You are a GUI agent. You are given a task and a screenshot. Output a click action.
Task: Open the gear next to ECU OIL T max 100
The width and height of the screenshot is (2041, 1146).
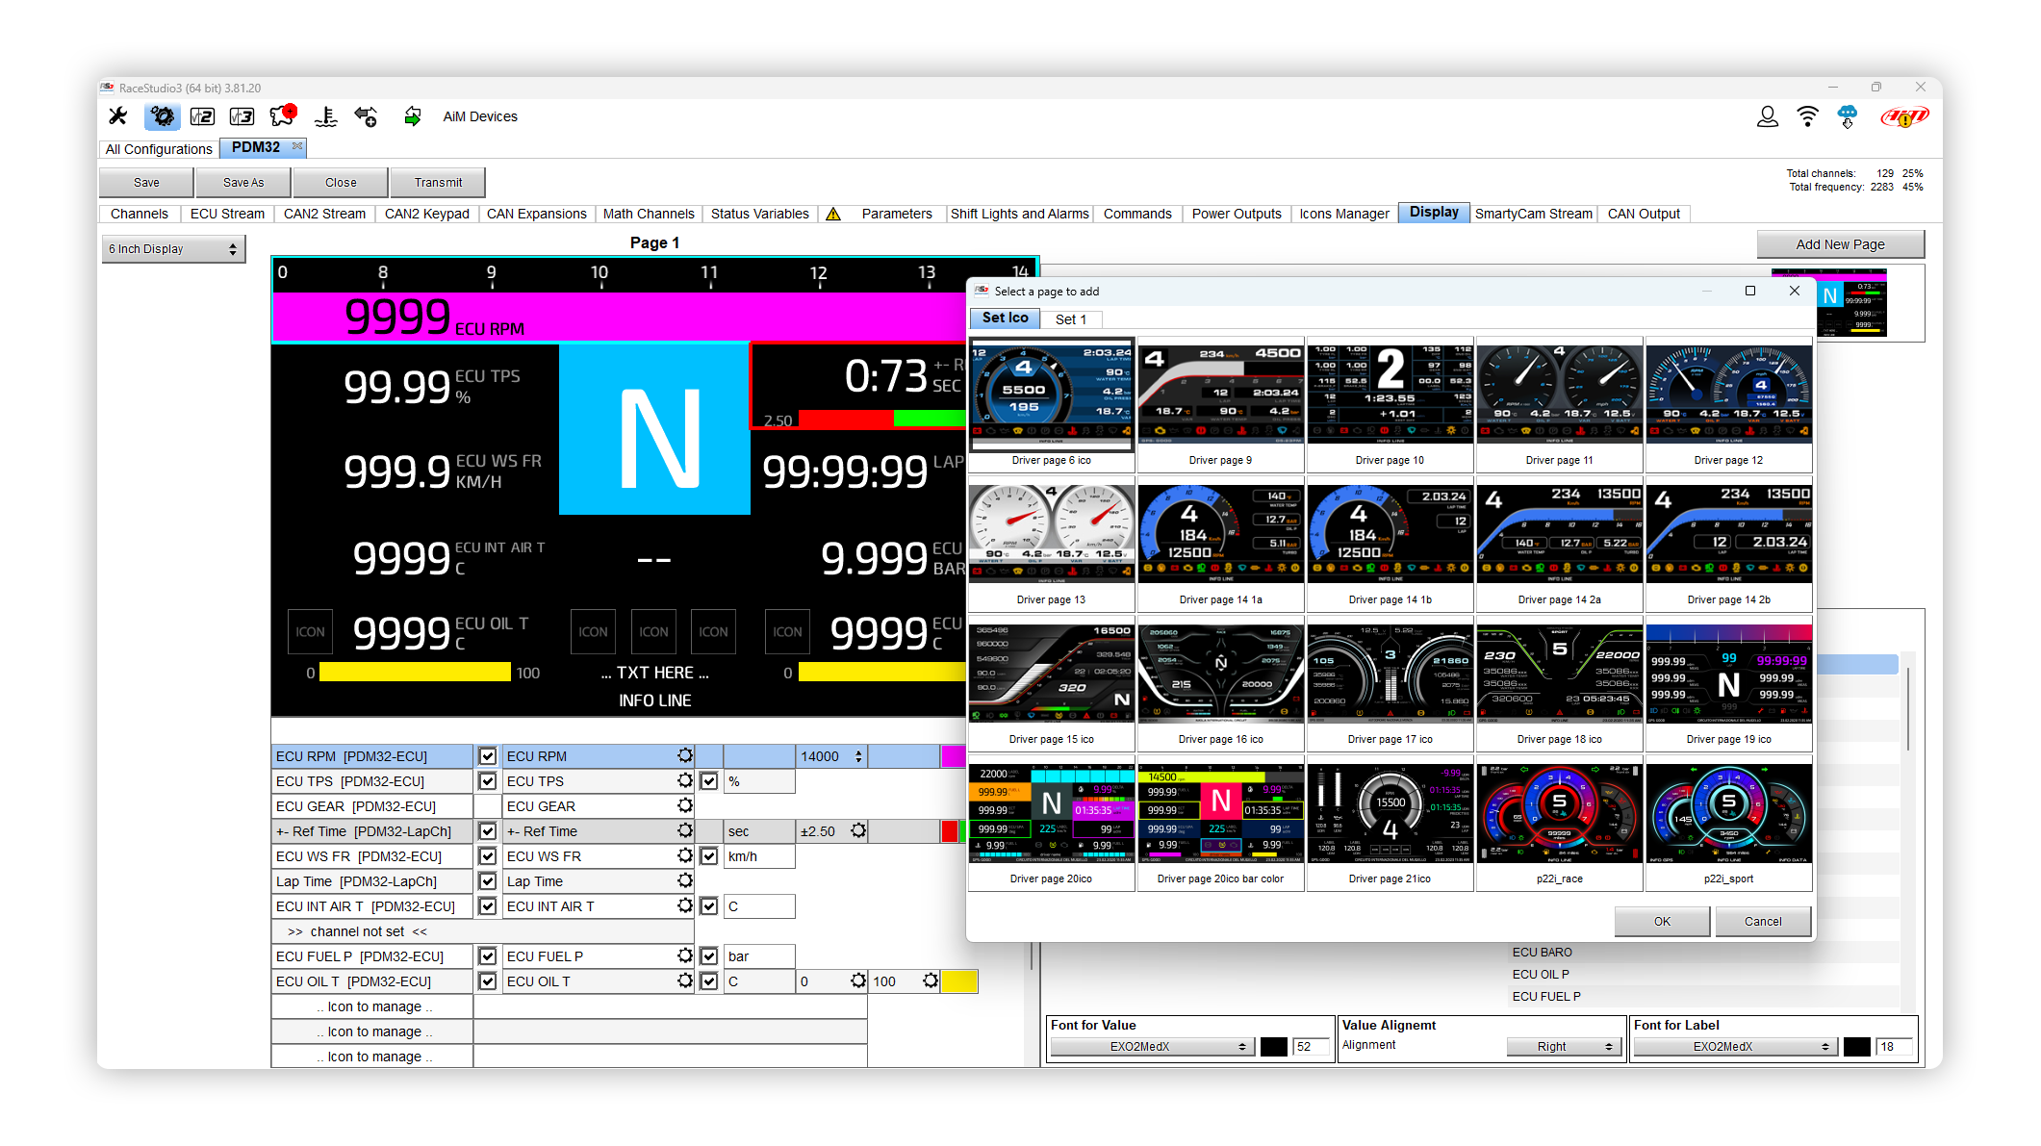coord(931,980)
